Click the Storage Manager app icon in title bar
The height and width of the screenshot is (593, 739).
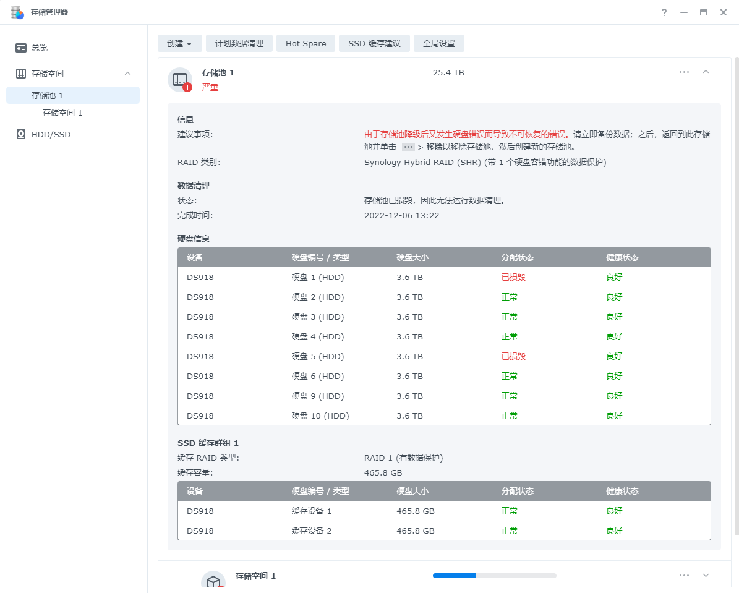[x=17, y=12]
